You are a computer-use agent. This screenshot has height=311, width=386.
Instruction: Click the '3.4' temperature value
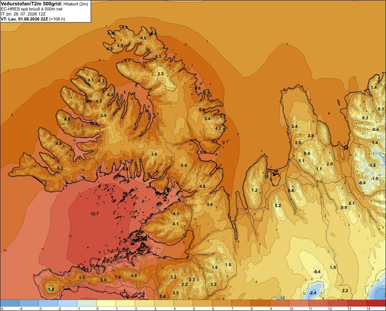tap(207, 119)
